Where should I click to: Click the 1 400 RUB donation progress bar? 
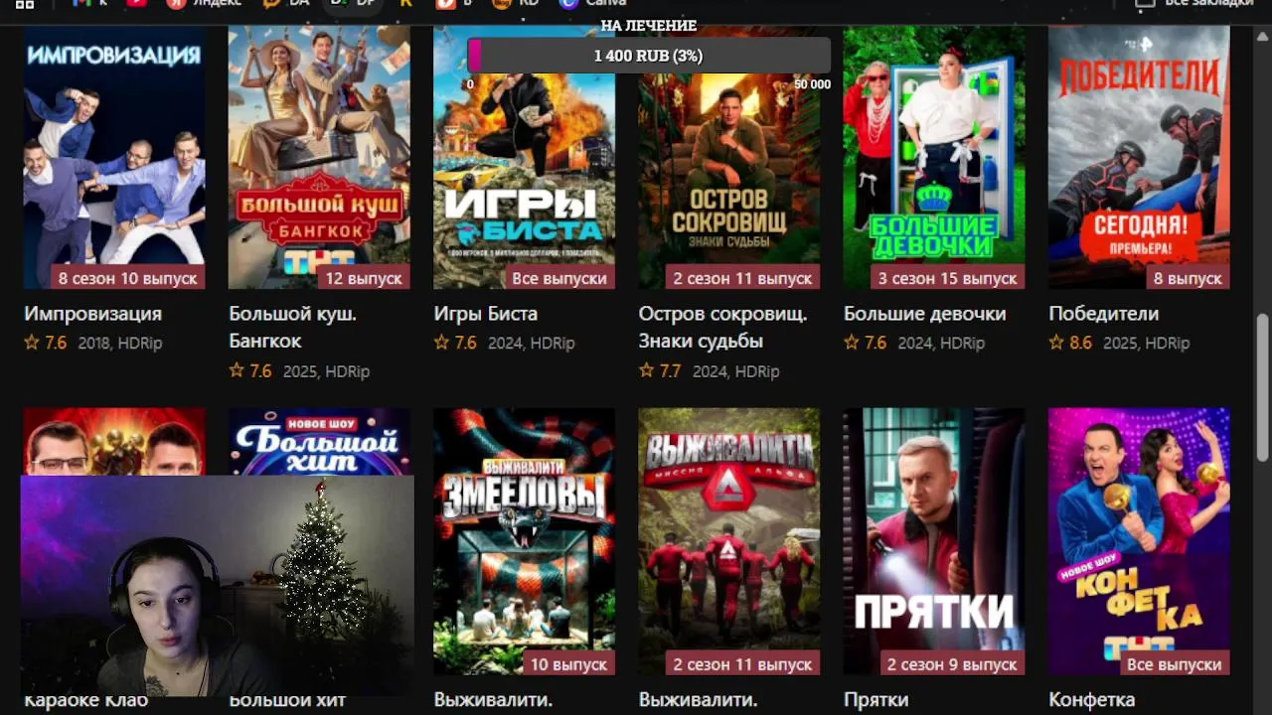[649, 56]
